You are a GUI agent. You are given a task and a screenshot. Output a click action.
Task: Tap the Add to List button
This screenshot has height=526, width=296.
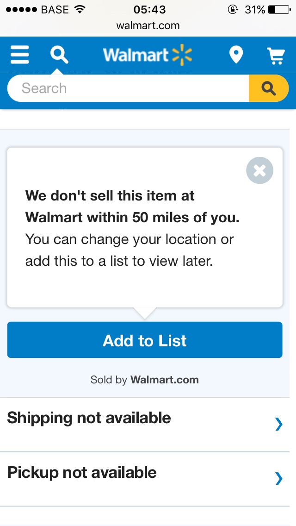coord(145,340)
